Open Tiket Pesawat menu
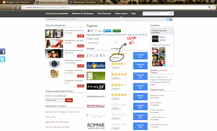 pyautogui.click(x=104, y=14)
